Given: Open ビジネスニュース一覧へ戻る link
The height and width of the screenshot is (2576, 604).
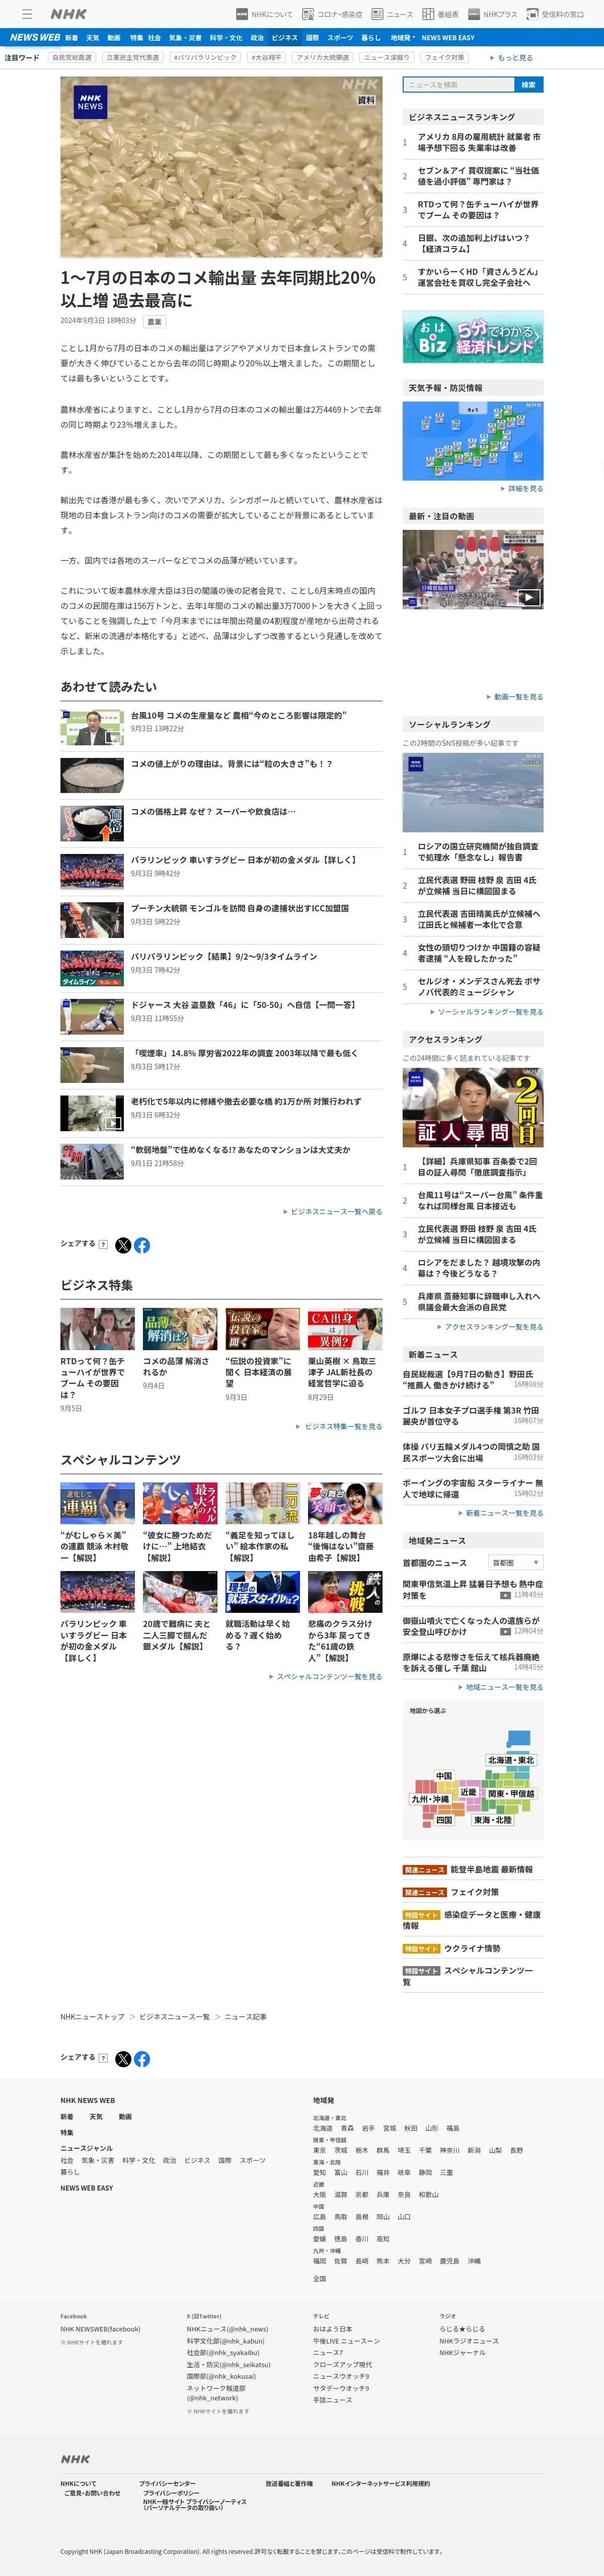Looking at the screenshot, I should click(332, 1212).
